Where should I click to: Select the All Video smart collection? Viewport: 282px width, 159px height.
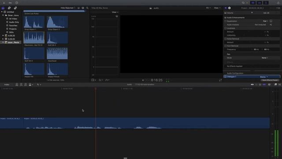coord(13,19)
